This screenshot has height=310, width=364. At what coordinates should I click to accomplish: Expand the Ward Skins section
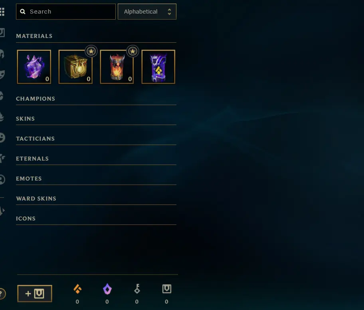[96, 199]
